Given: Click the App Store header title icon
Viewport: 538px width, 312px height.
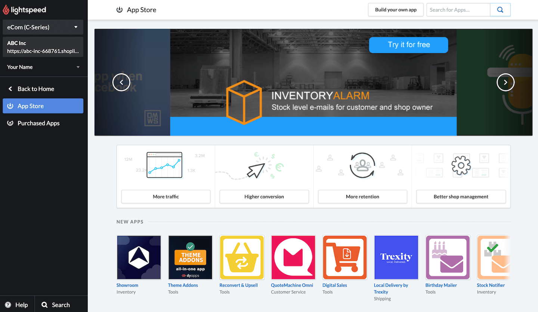Looking at the screenshot, I should pos(120,10).
